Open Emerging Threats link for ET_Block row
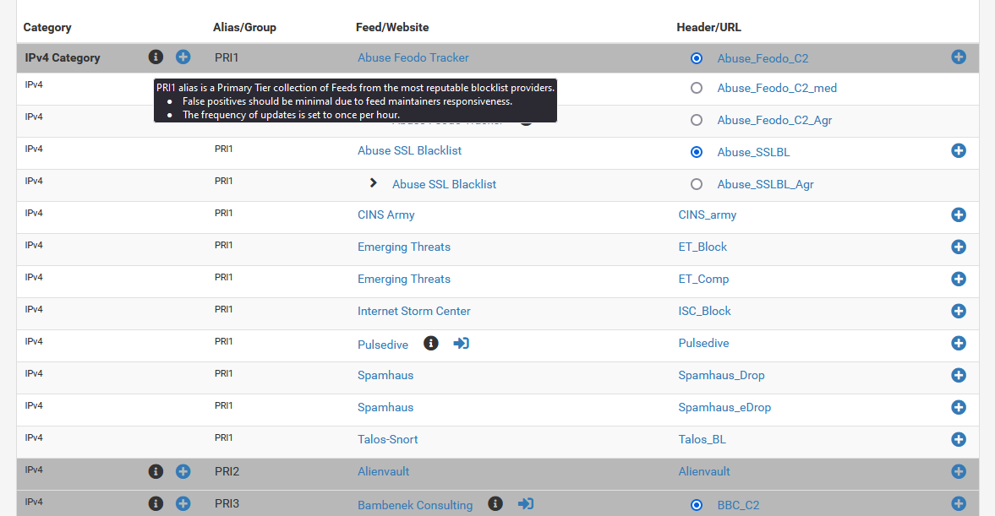 [x=403, y=247]
